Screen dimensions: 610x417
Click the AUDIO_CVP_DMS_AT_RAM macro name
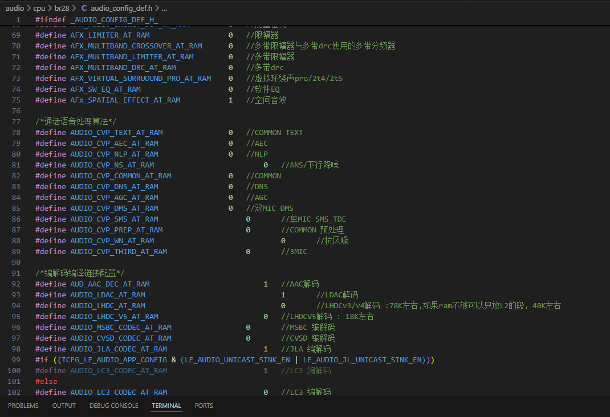click(x=115, y=208)
